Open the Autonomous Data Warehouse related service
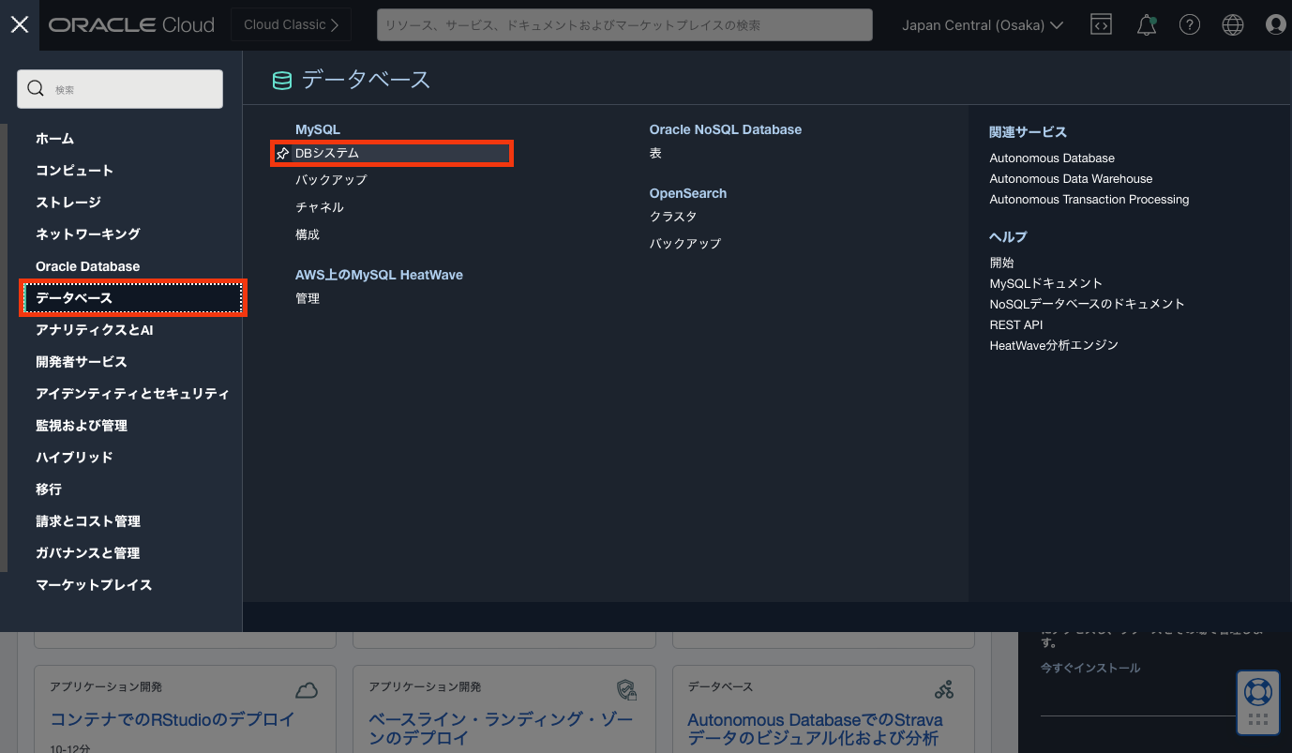This screenshot has width=1292, height=753. point(1071,179)
